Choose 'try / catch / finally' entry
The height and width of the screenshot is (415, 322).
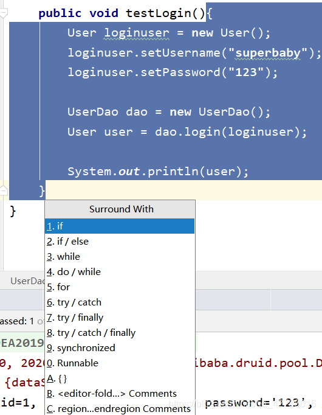(x=120, y=333)
